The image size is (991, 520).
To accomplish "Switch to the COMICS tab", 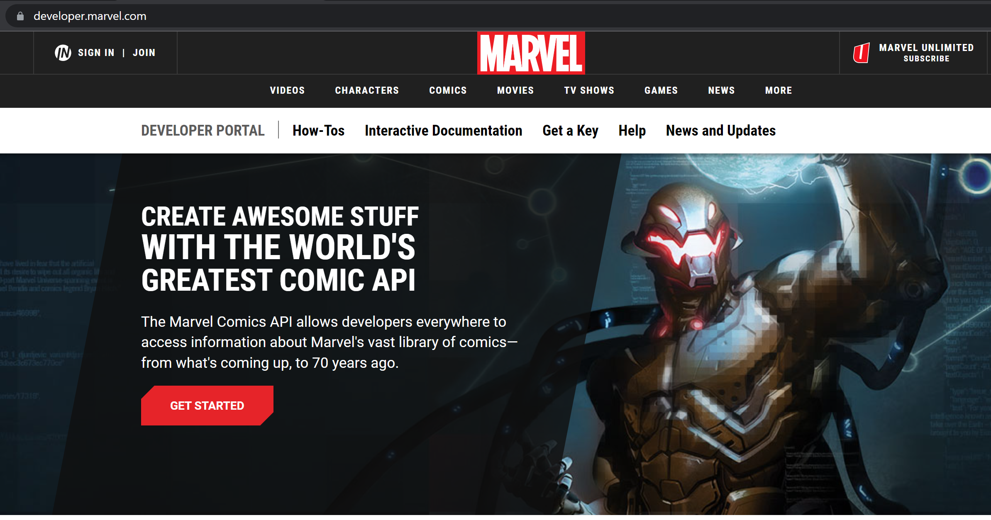I will coord(448,90).
